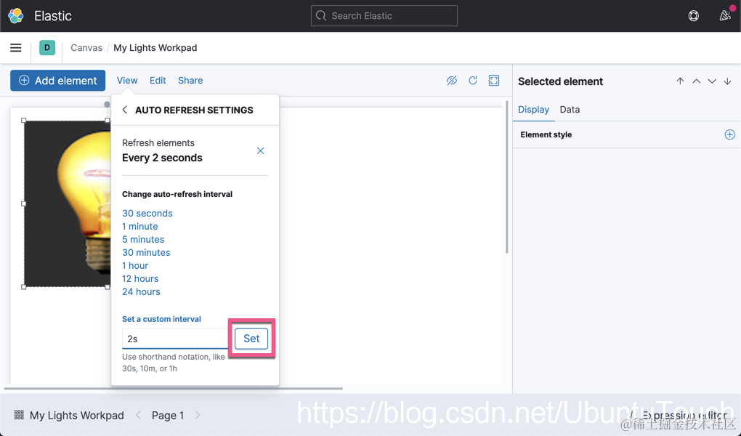Open the View menu
The height and width of the screenshot is (436, 741).
click(127, 81)
